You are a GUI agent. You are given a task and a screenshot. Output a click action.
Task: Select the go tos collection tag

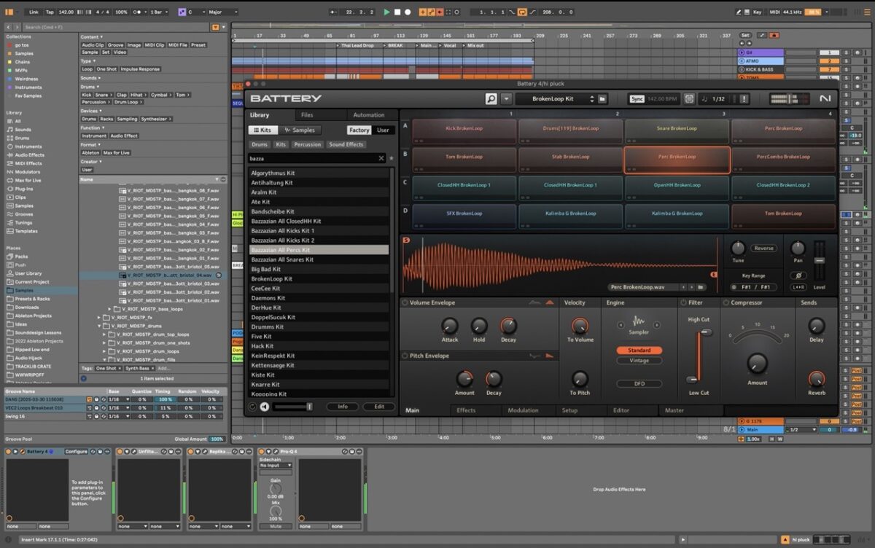click(x=23, y=44)
